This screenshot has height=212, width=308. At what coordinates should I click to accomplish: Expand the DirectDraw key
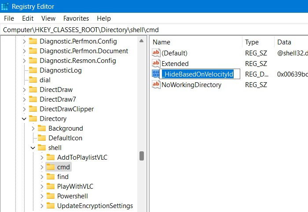click(x=24, y=90)
